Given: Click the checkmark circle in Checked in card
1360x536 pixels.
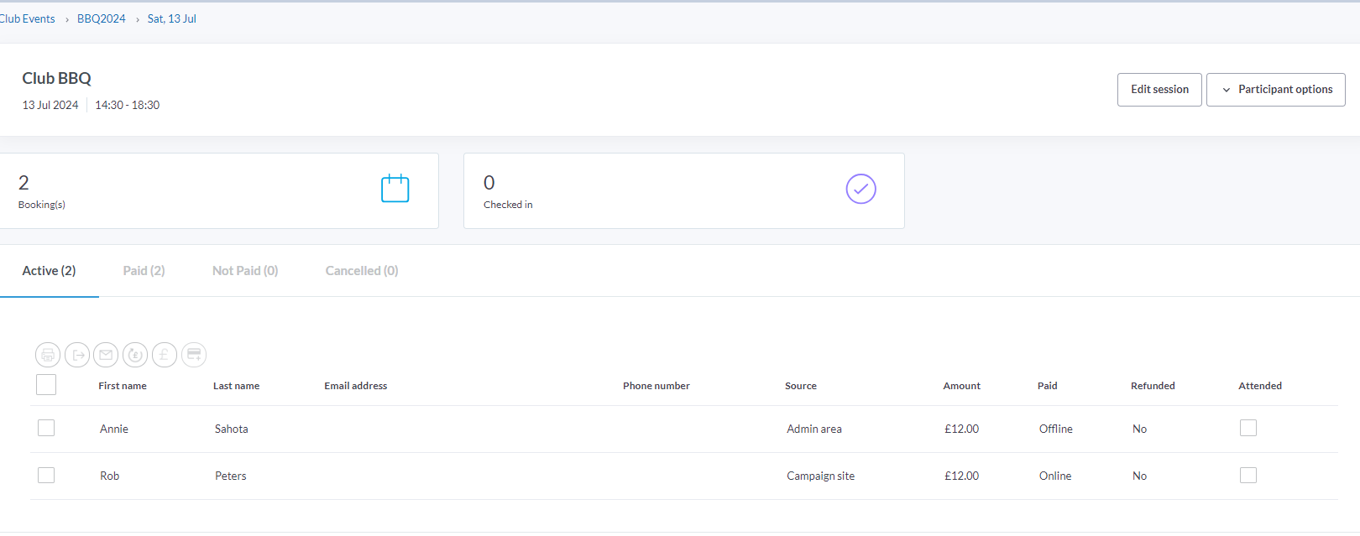Looking at the screenshot, I should (860, 189).
